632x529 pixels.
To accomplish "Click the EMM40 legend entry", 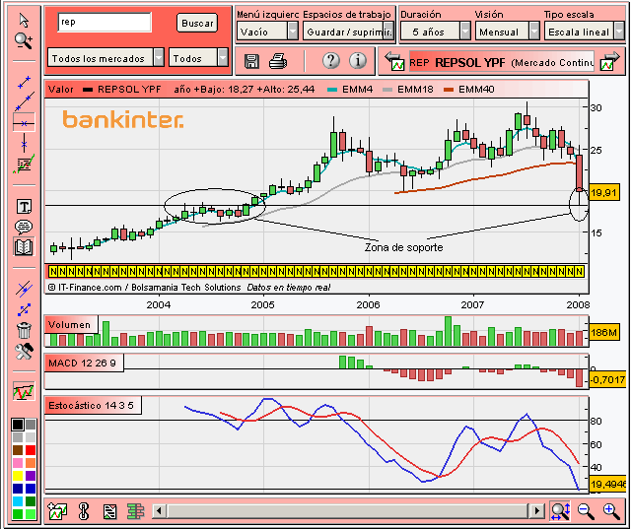I will coord(468,90).
